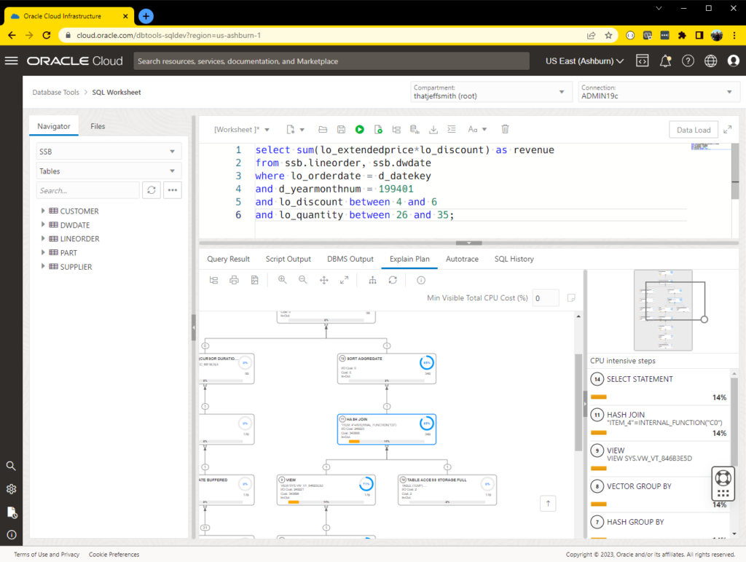
Task: Open the help question mark menu
Action: coord(688,61)
